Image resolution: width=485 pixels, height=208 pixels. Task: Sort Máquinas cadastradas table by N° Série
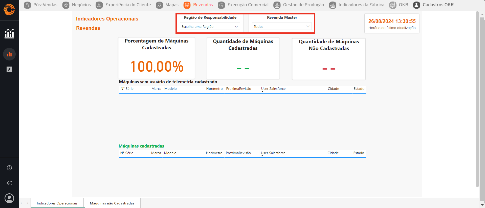pyautogui.click(x=127, y=153)
